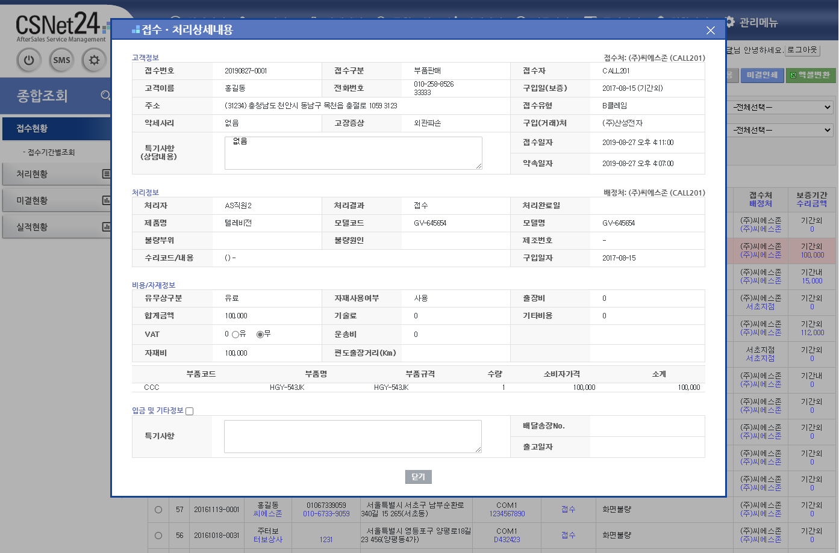Image resolution: width=839 pixels, height=553 pixels.
Task: Click the 닫기 button
Action: pyautogui.click(x=418, y=477)
